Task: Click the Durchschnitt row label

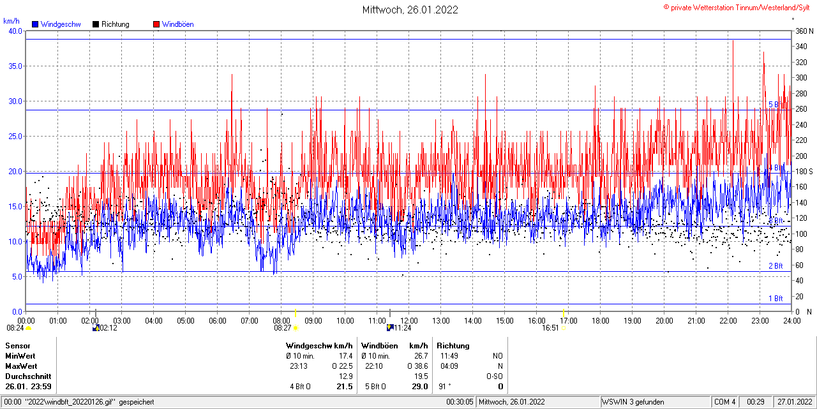Action: pyautogui.click(x=28, y=376)
